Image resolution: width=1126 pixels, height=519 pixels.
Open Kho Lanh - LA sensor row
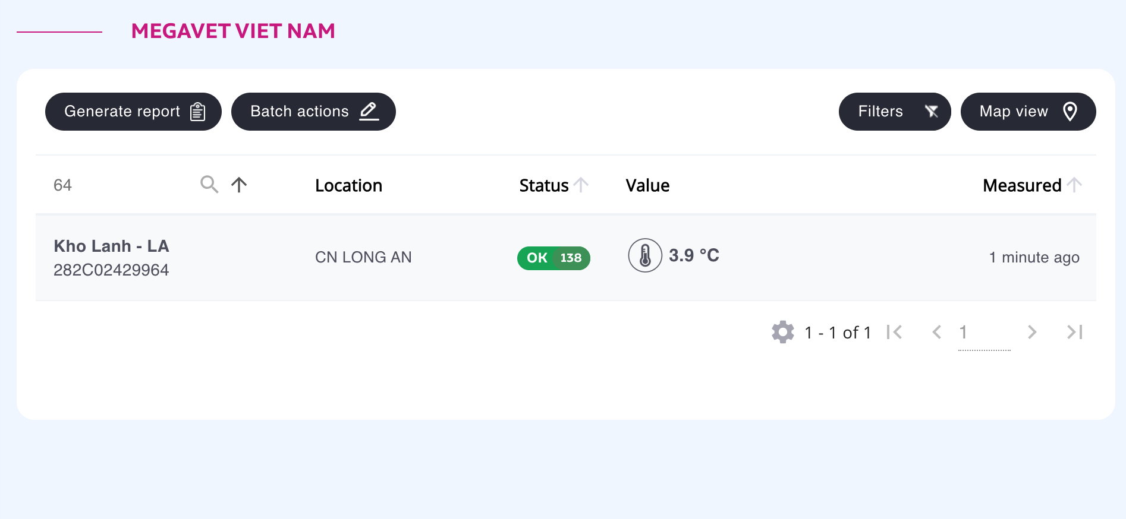(x=566, y=257)
